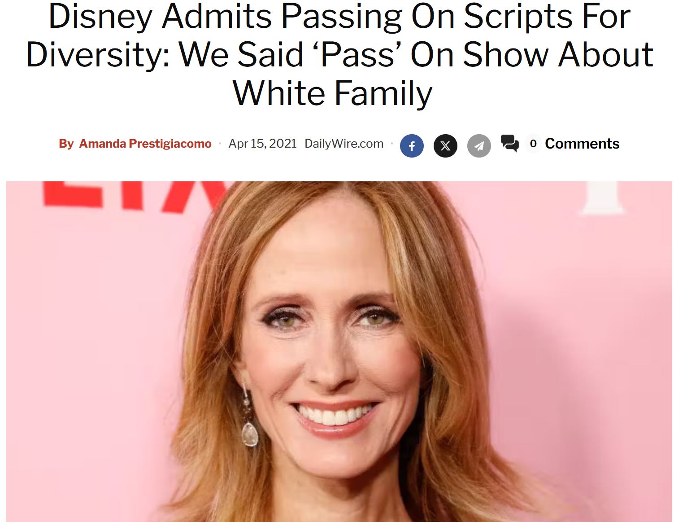The height and width of the screenshot is (522, 674).
Task: Click dot separator after the author name
Action: point(220,144)
